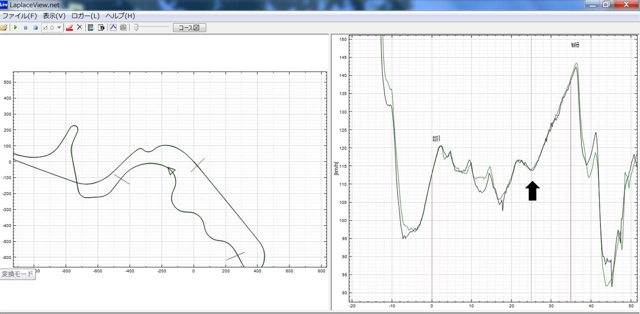Click the toolbar icon showing number 5

click(x=101, y=27)
